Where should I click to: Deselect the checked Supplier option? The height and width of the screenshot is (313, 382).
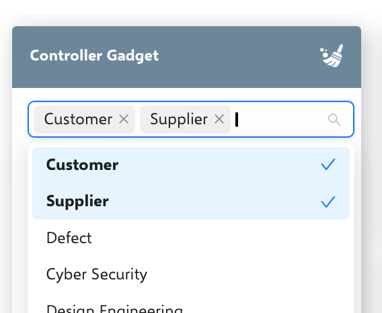pyautogui.click(x=191, y=202)
